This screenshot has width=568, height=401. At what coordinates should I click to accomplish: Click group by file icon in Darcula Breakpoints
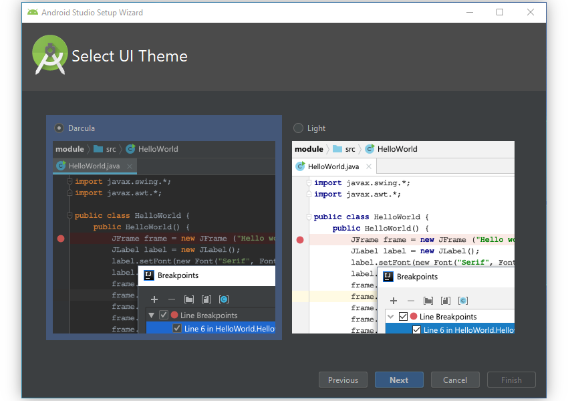(x=206, y=299)
